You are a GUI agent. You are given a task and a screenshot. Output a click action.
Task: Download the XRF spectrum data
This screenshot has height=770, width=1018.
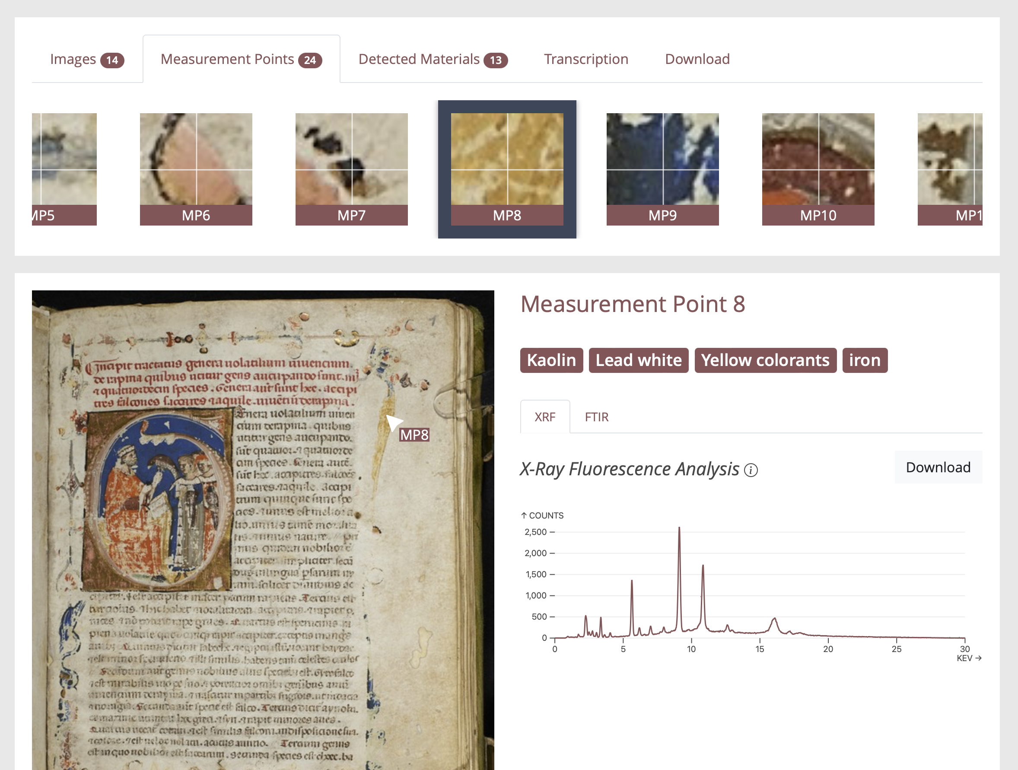[x=938, y=467]
